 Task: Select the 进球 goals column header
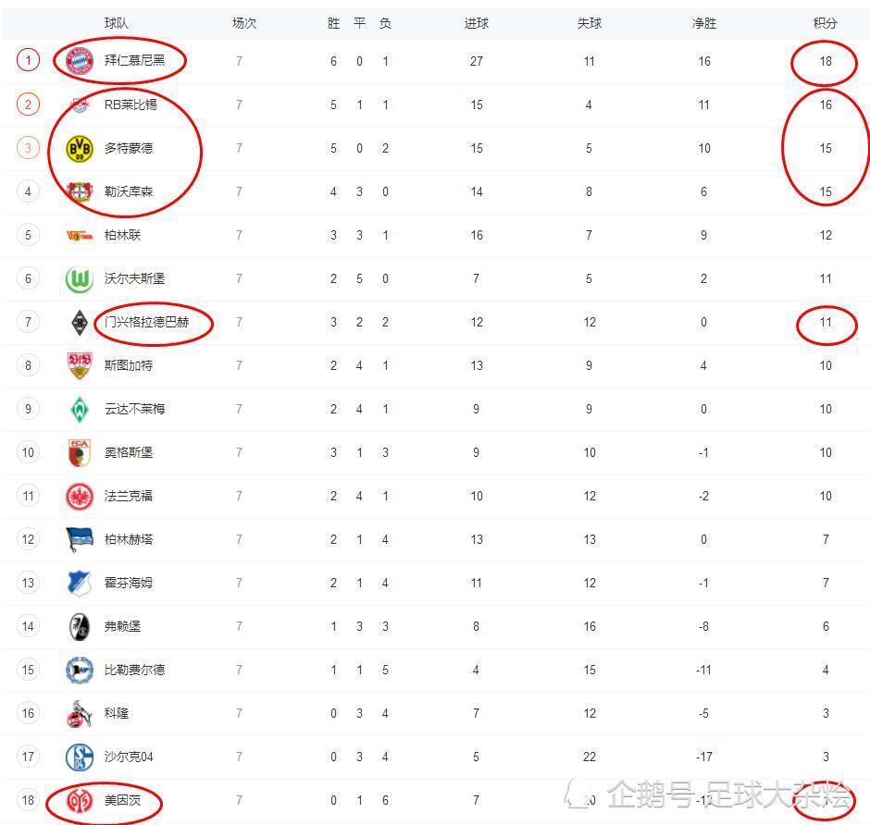pos(477,23)
